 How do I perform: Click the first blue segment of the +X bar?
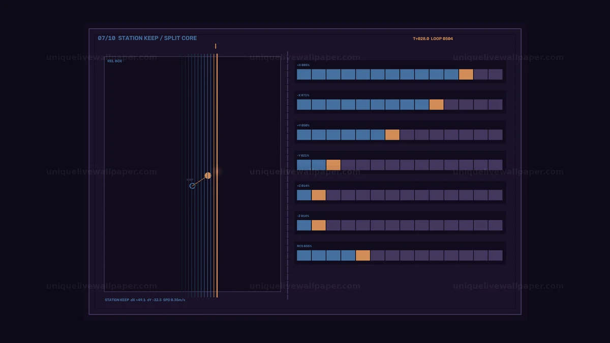click(x=304, y=75)
